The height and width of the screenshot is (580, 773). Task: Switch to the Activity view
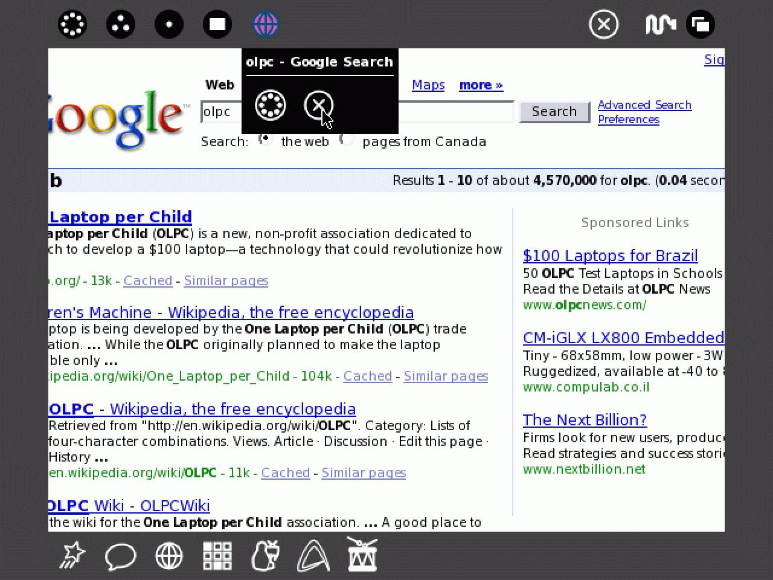point(217,24)
